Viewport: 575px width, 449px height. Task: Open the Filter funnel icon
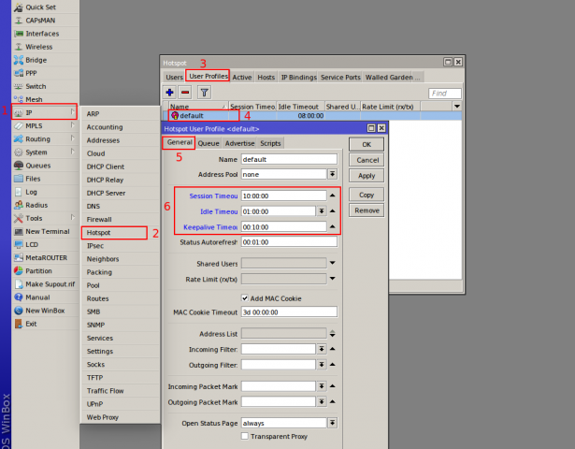click(x=204, y=93)
